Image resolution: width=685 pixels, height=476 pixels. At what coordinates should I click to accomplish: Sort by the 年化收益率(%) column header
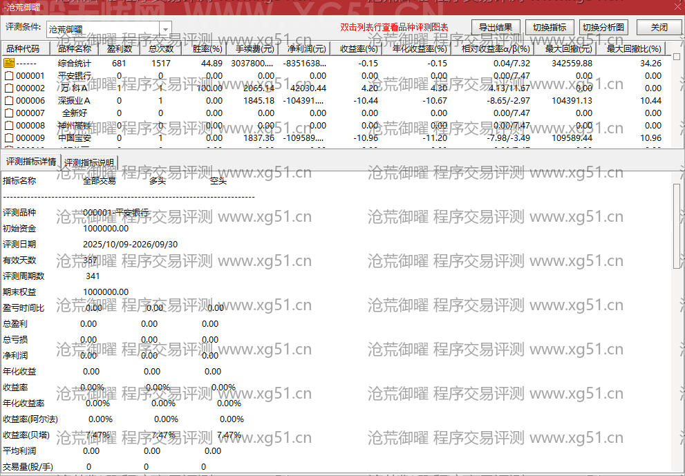pyautogui.click(x=417, y=48)
